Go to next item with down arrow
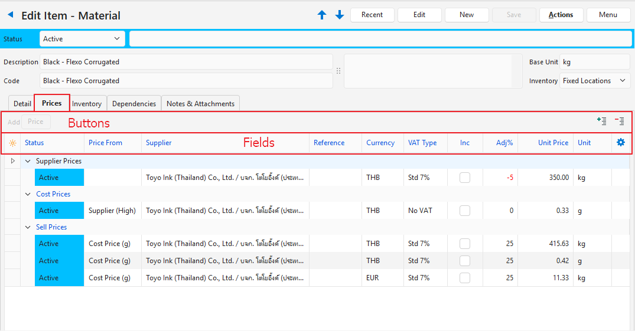635x331 pixels. tap(340, 15)
